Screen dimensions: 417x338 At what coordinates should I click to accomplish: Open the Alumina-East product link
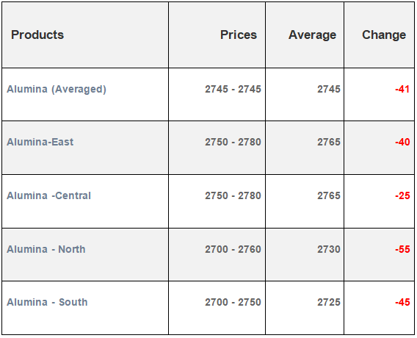coord(40,142)
